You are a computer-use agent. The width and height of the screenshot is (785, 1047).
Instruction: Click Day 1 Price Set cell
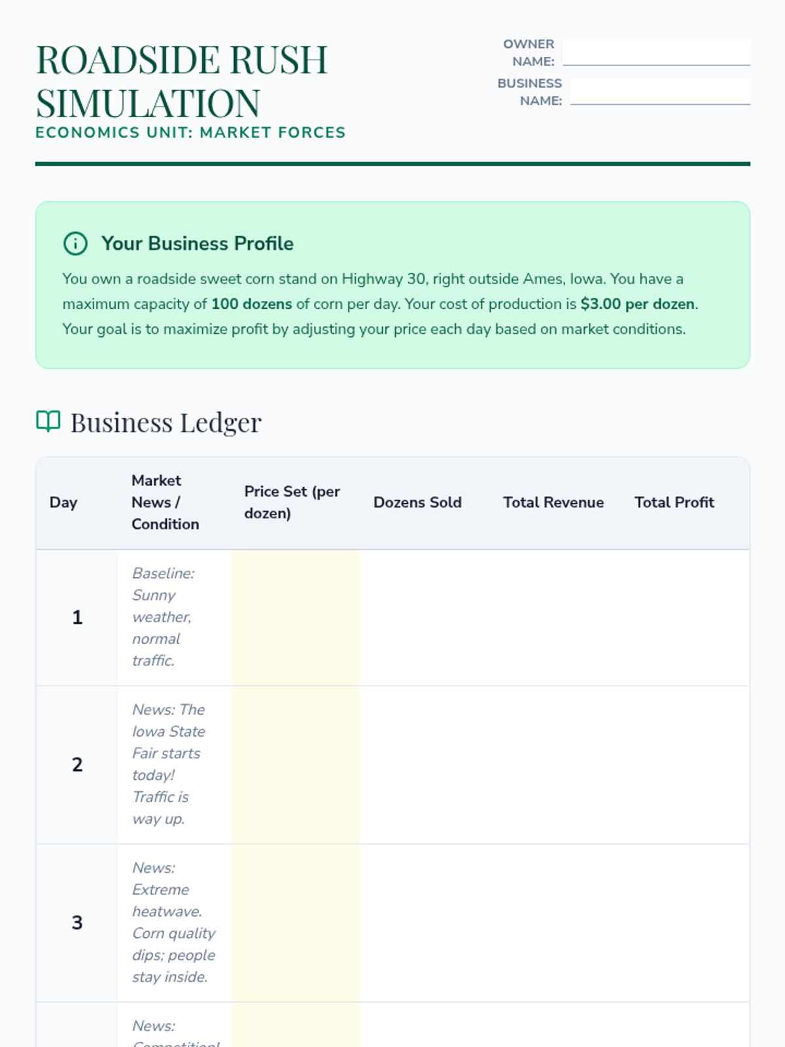coord(296,618)
